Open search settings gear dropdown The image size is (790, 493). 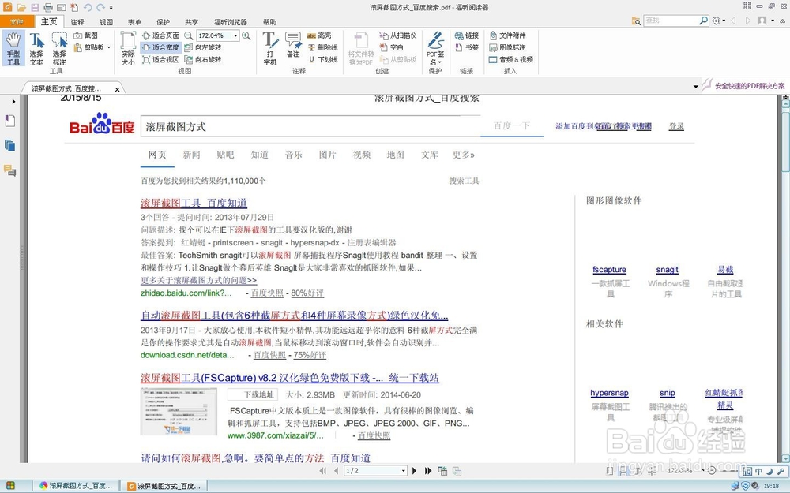tap(718, 21)
